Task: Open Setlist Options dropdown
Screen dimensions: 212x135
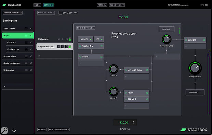Action: tap(13, 13)
